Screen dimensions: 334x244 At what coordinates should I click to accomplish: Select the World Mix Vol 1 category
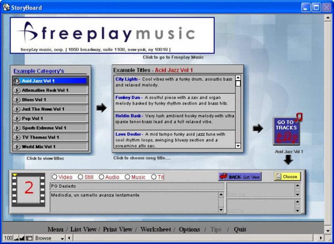click(50, 147)
